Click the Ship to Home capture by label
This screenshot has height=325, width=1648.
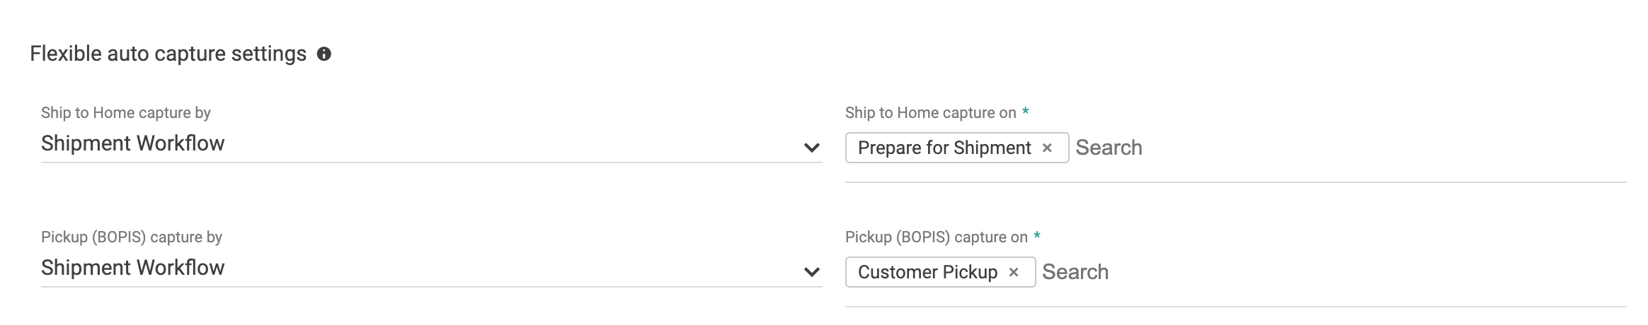tap(126, 113)
